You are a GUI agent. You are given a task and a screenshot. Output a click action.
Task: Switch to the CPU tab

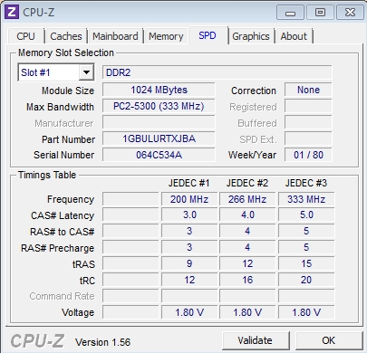(x=26, y=36)
